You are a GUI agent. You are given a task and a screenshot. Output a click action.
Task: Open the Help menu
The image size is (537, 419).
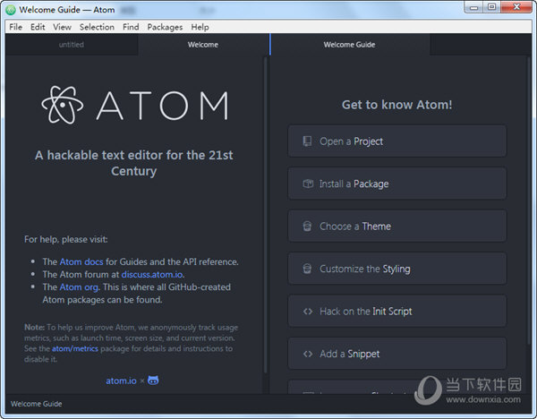(200, 27)
